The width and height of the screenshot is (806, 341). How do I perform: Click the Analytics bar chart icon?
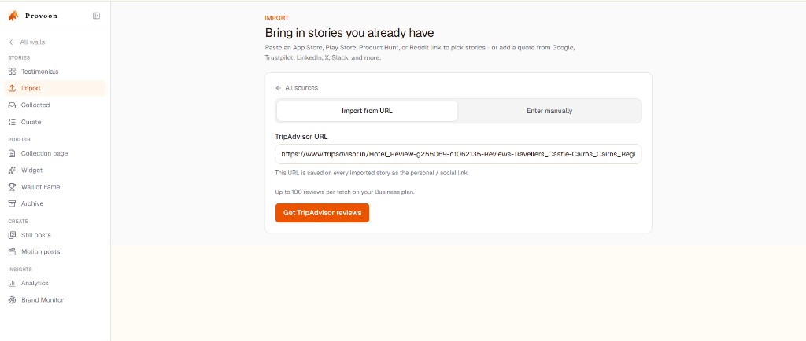click(13, 283)
